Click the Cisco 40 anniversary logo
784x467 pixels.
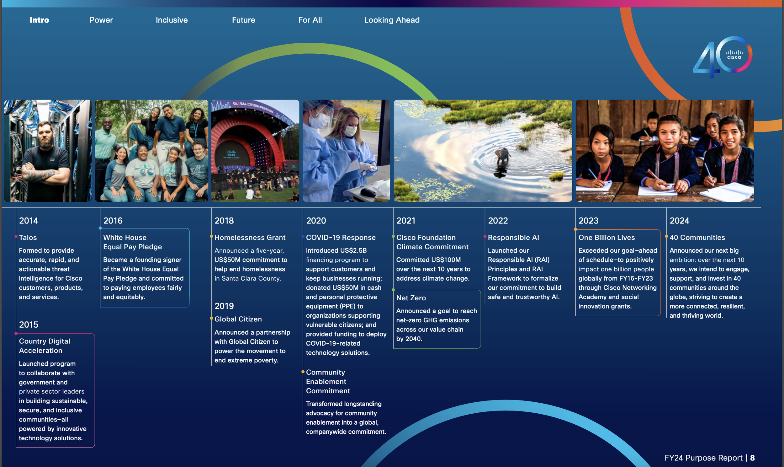(723, 56)
